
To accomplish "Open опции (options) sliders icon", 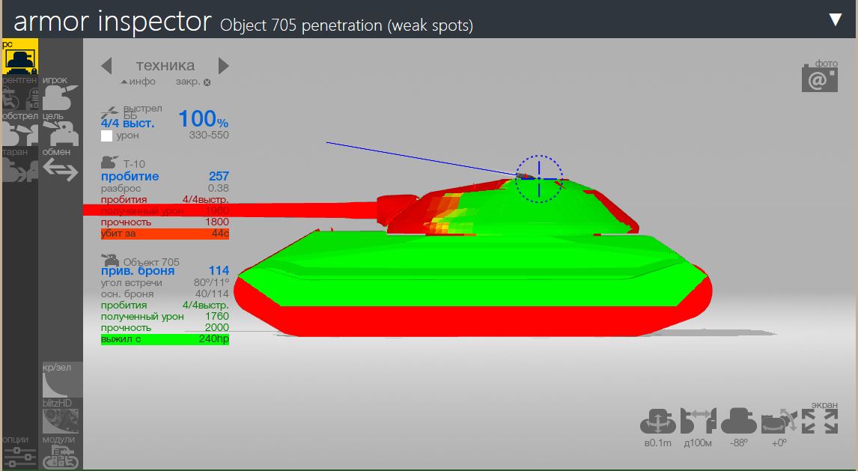I will (19, 452).
